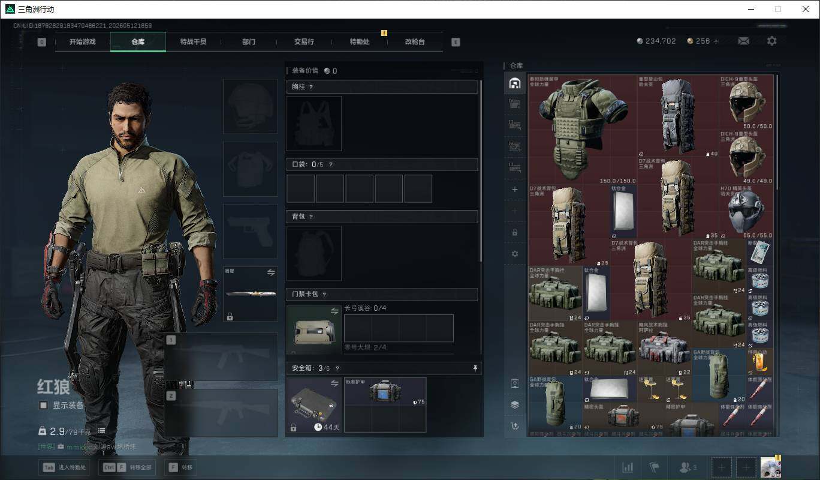This screenshot has height=480, width=820.
Task: Select the empty backpack slot
Action: (x=314, y=253)
